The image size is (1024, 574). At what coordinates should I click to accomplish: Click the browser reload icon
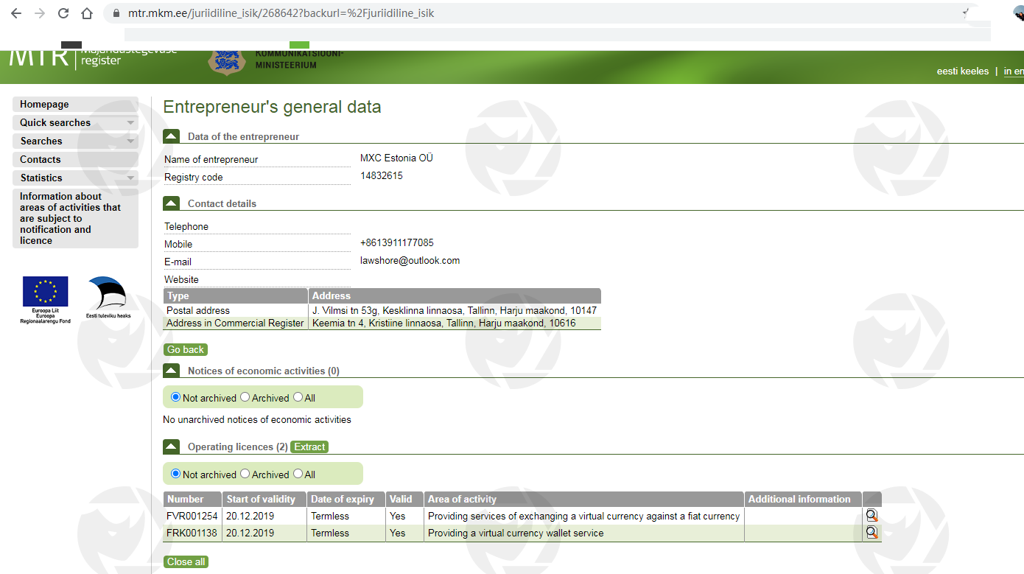pyautogui.click(x=63, y=13)
